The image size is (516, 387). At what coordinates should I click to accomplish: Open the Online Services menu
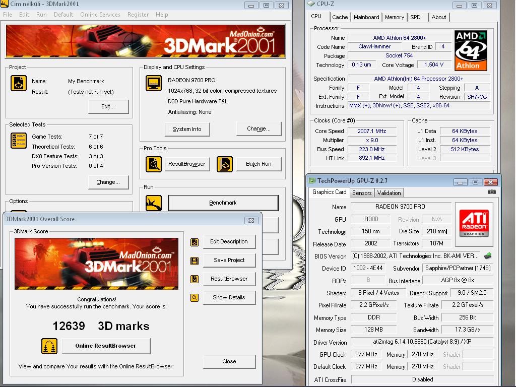100,15
